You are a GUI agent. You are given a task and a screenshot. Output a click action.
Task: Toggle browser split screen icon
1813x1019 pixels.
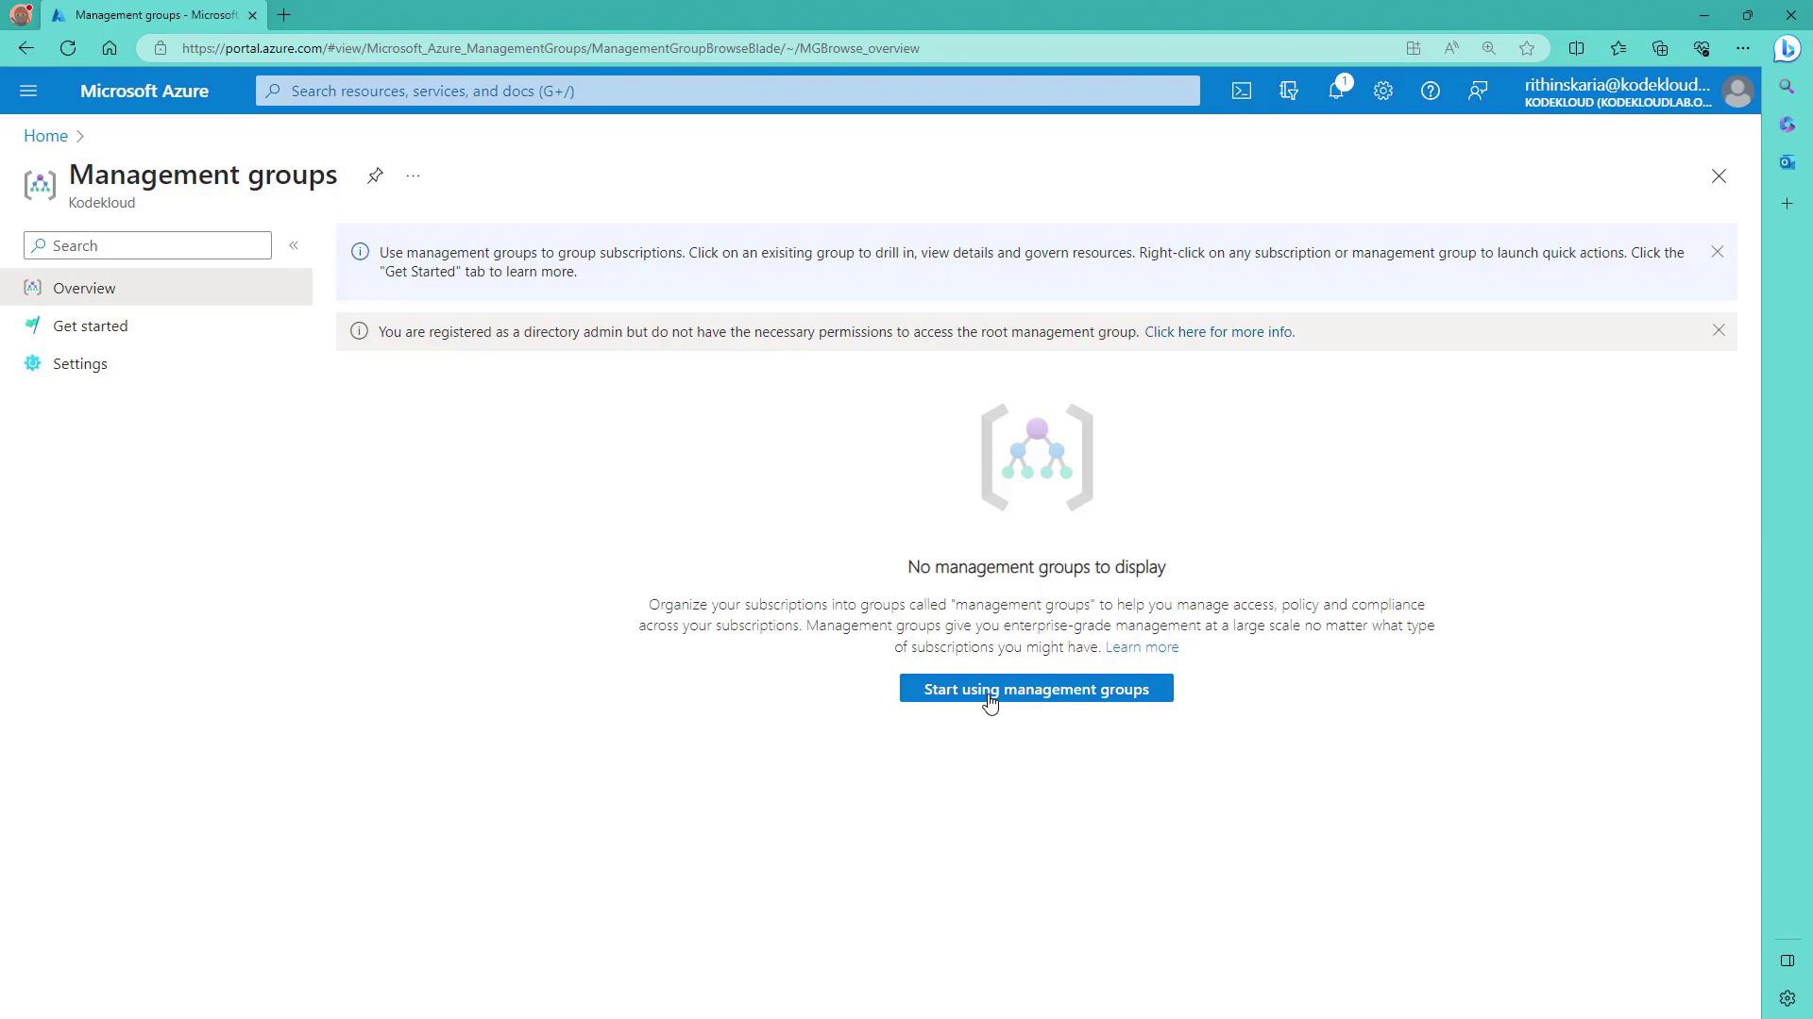(1576, 48)
